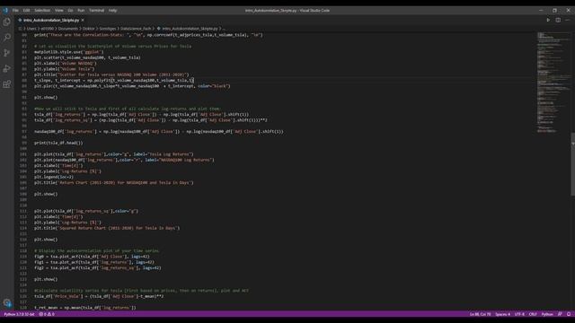Click the tsla_df['Price_Vola'] assignment line
The height and width of the screenshot is (323, 575).
click(x=99, y=296)
